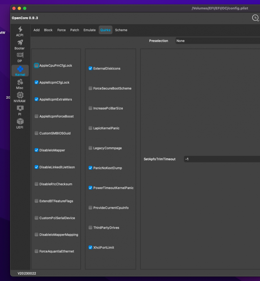Image resolution: width=260 pixels, height=281 pixels.
Task: Click the SetApfsTrimTimeout value field
Action: [221, 159]
